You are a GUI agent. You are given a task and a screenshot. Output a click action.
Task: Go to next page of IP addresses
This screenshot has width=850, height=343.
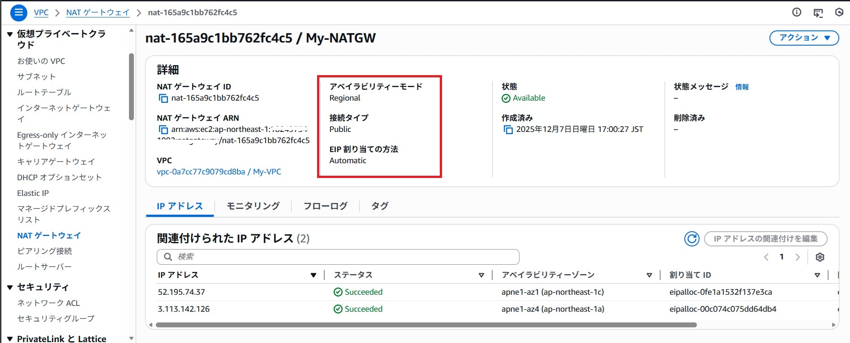tap(798, 257)
